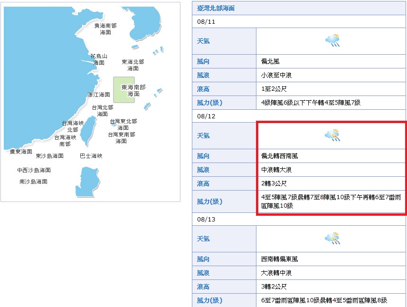This screenshot has width=407, height=307.
Task: Select highlighted 東海南部海面 region on map
Action: tap(124, 90)
